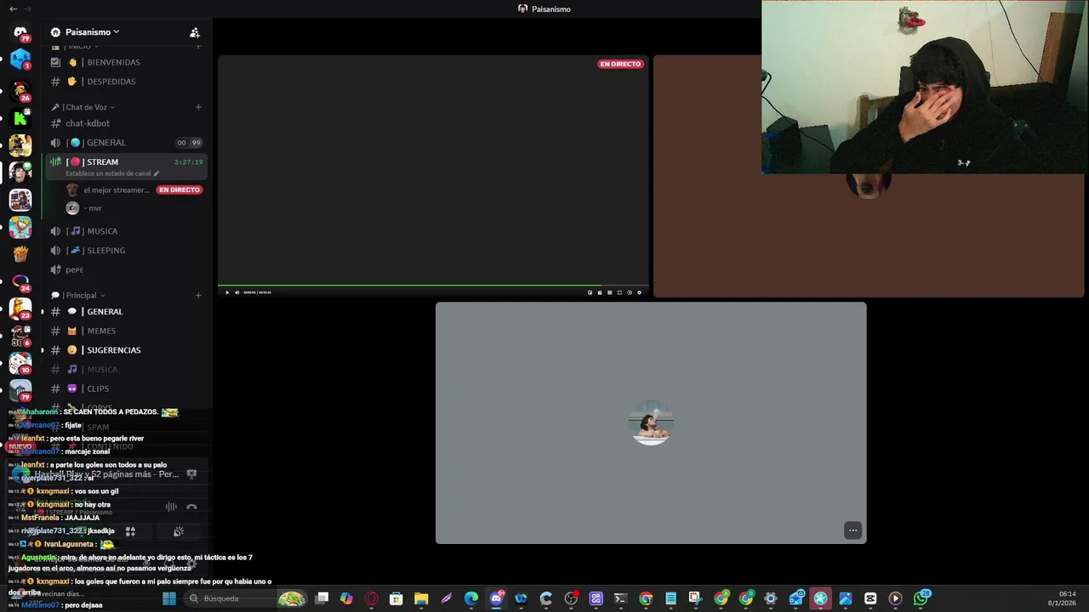Click the EN DIRECTO badge in channel list
1089x612 pixels.
[180, 190]
